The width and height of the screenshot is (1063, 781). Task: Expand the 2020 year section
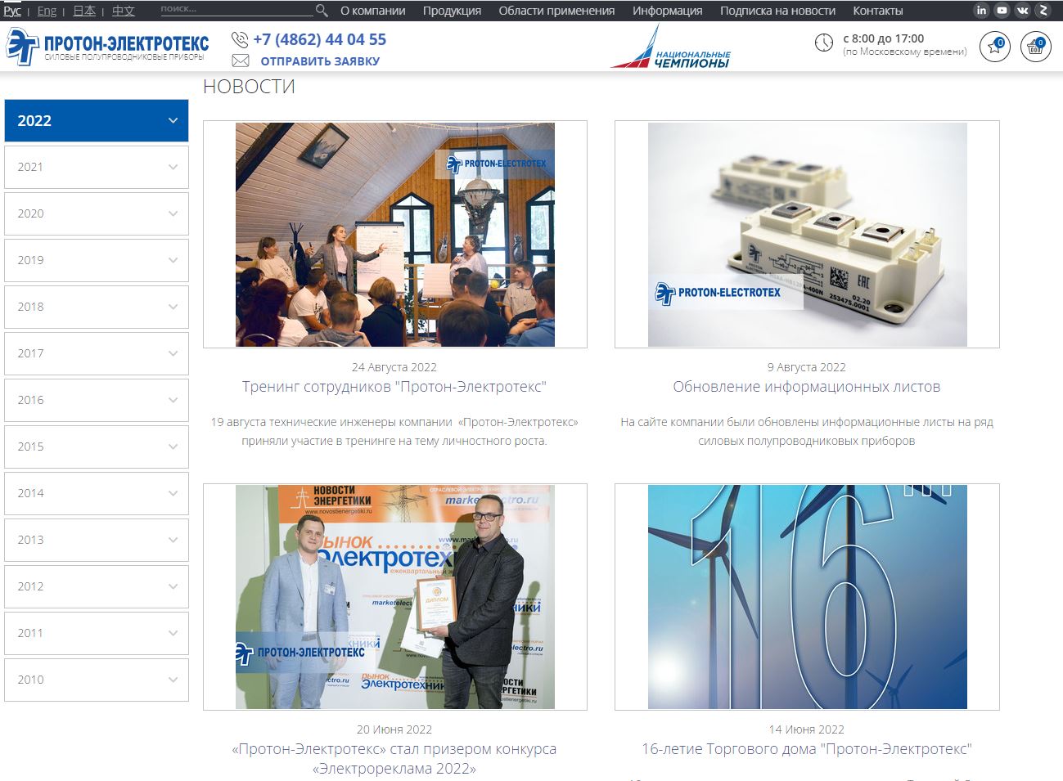97,213
